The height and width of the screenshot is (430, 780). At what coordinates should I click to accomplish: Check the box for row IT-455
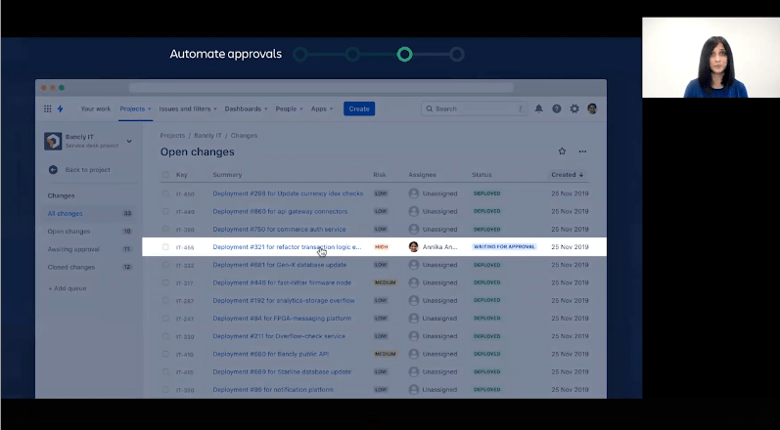pos(165,247)
